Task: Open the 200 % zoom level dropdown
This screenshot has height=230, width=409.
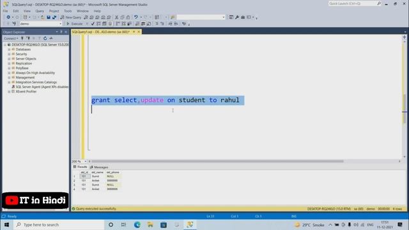Action: coord(85,162)
